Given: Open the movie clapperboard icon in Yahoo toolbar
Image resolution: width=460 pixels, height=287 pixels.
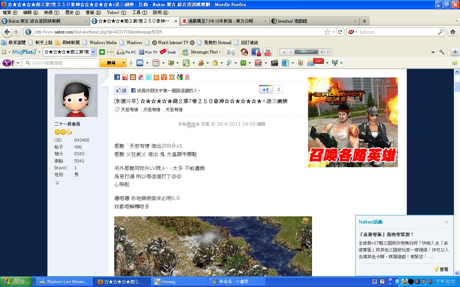Looking at the screenshot, I should (x=274, y=63).
